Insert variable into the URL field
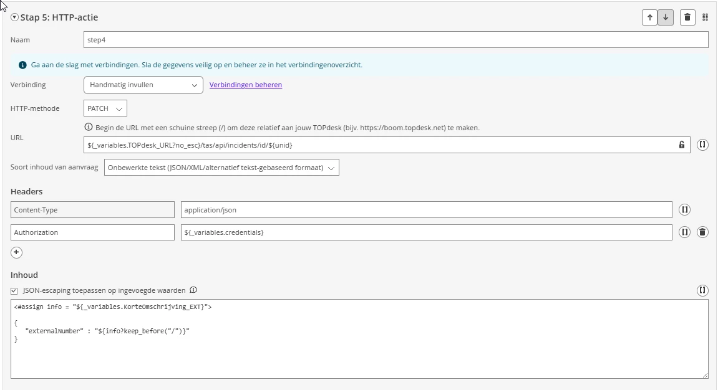723x390 pixels. (x=702, y=145)
